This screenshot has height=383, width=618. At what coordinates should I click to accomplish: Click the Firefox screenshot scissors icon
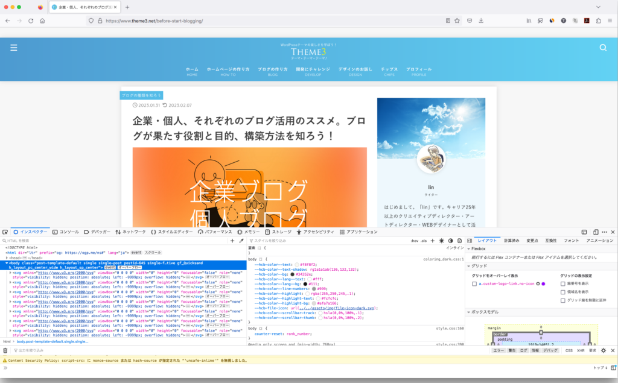[540, 21]
